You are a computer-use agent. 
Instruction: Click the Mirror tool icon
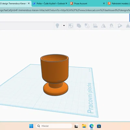(103, 26)
